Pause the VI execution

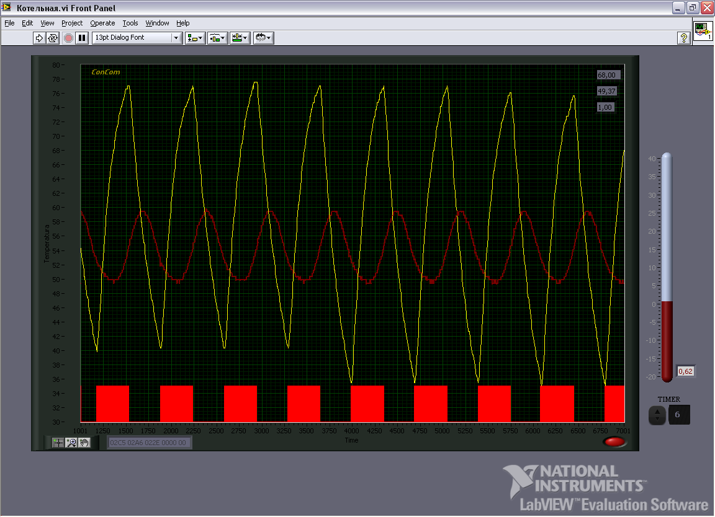click(82, 38)
